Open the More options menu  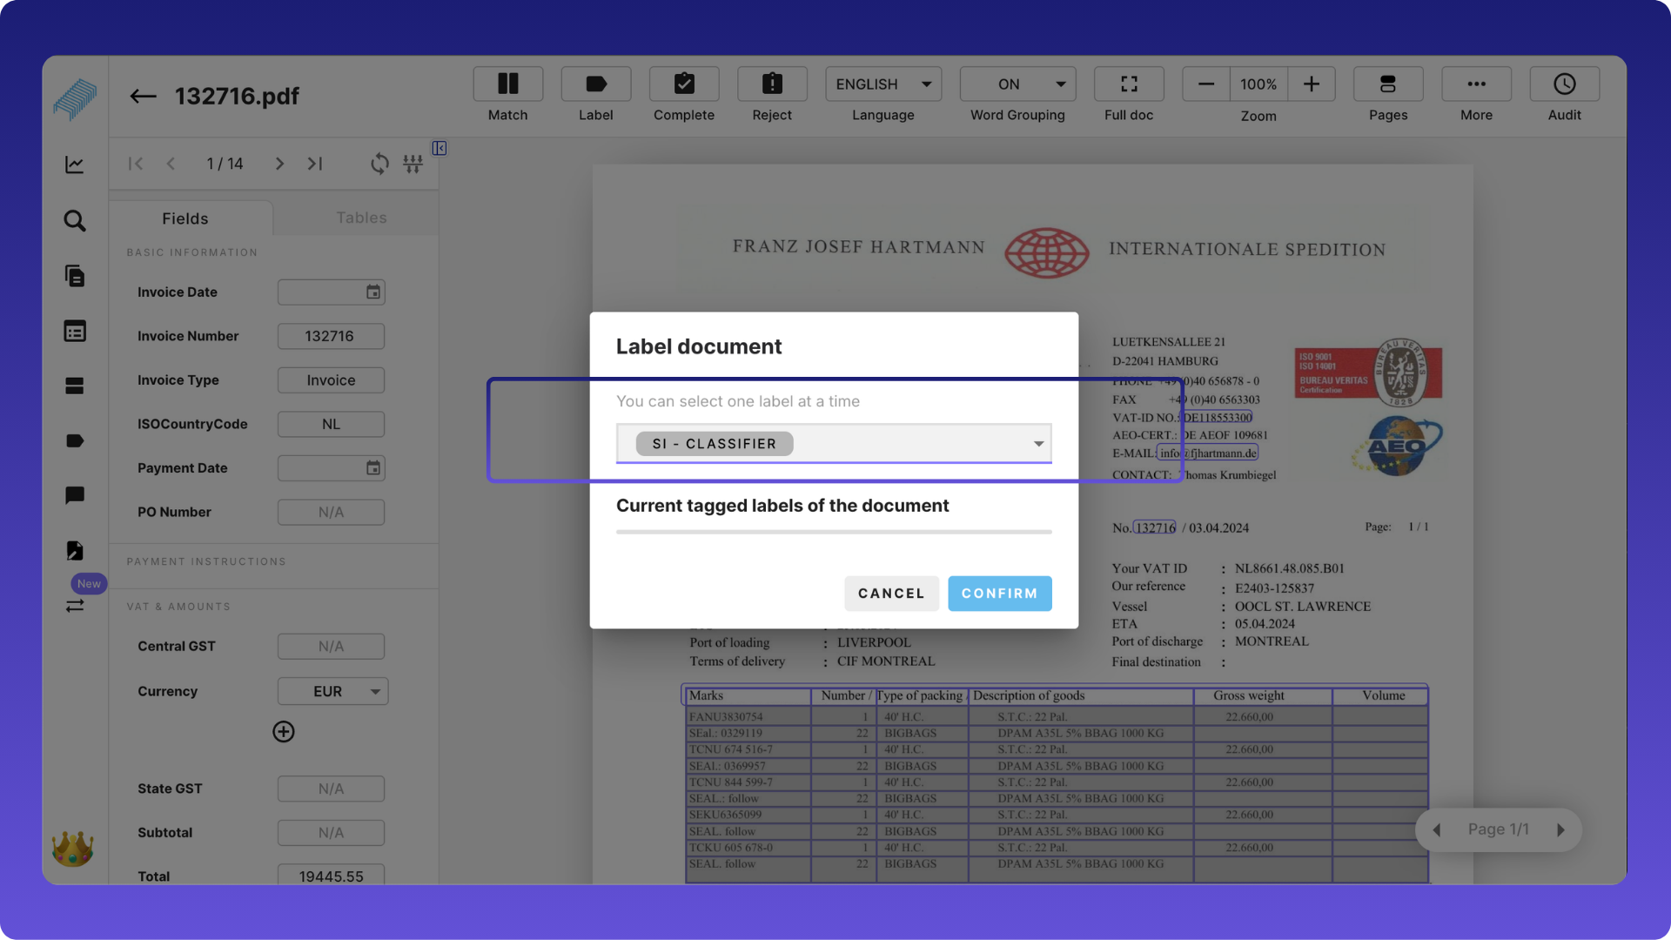(x=1476, y=84)
